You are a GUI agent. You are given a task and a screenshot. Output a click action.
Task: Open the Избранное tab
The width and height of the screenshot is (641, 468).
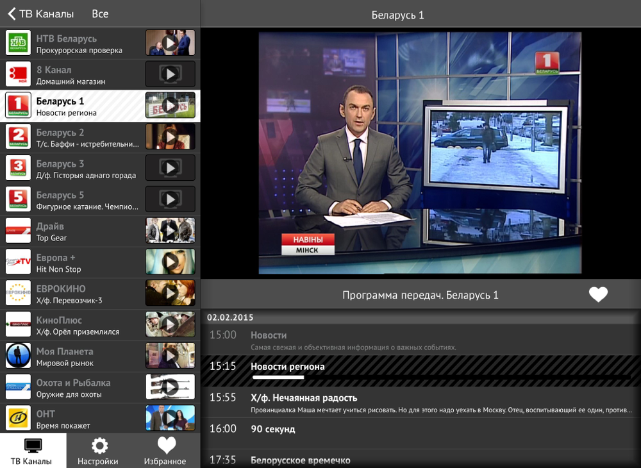pos(165,451)
